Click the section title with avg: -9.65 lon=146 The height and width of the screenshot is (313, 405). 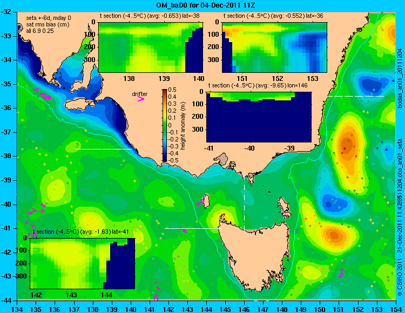click(258, 85)
